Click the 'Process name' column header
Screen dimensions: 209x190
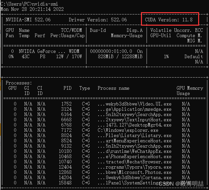point(113,88)
